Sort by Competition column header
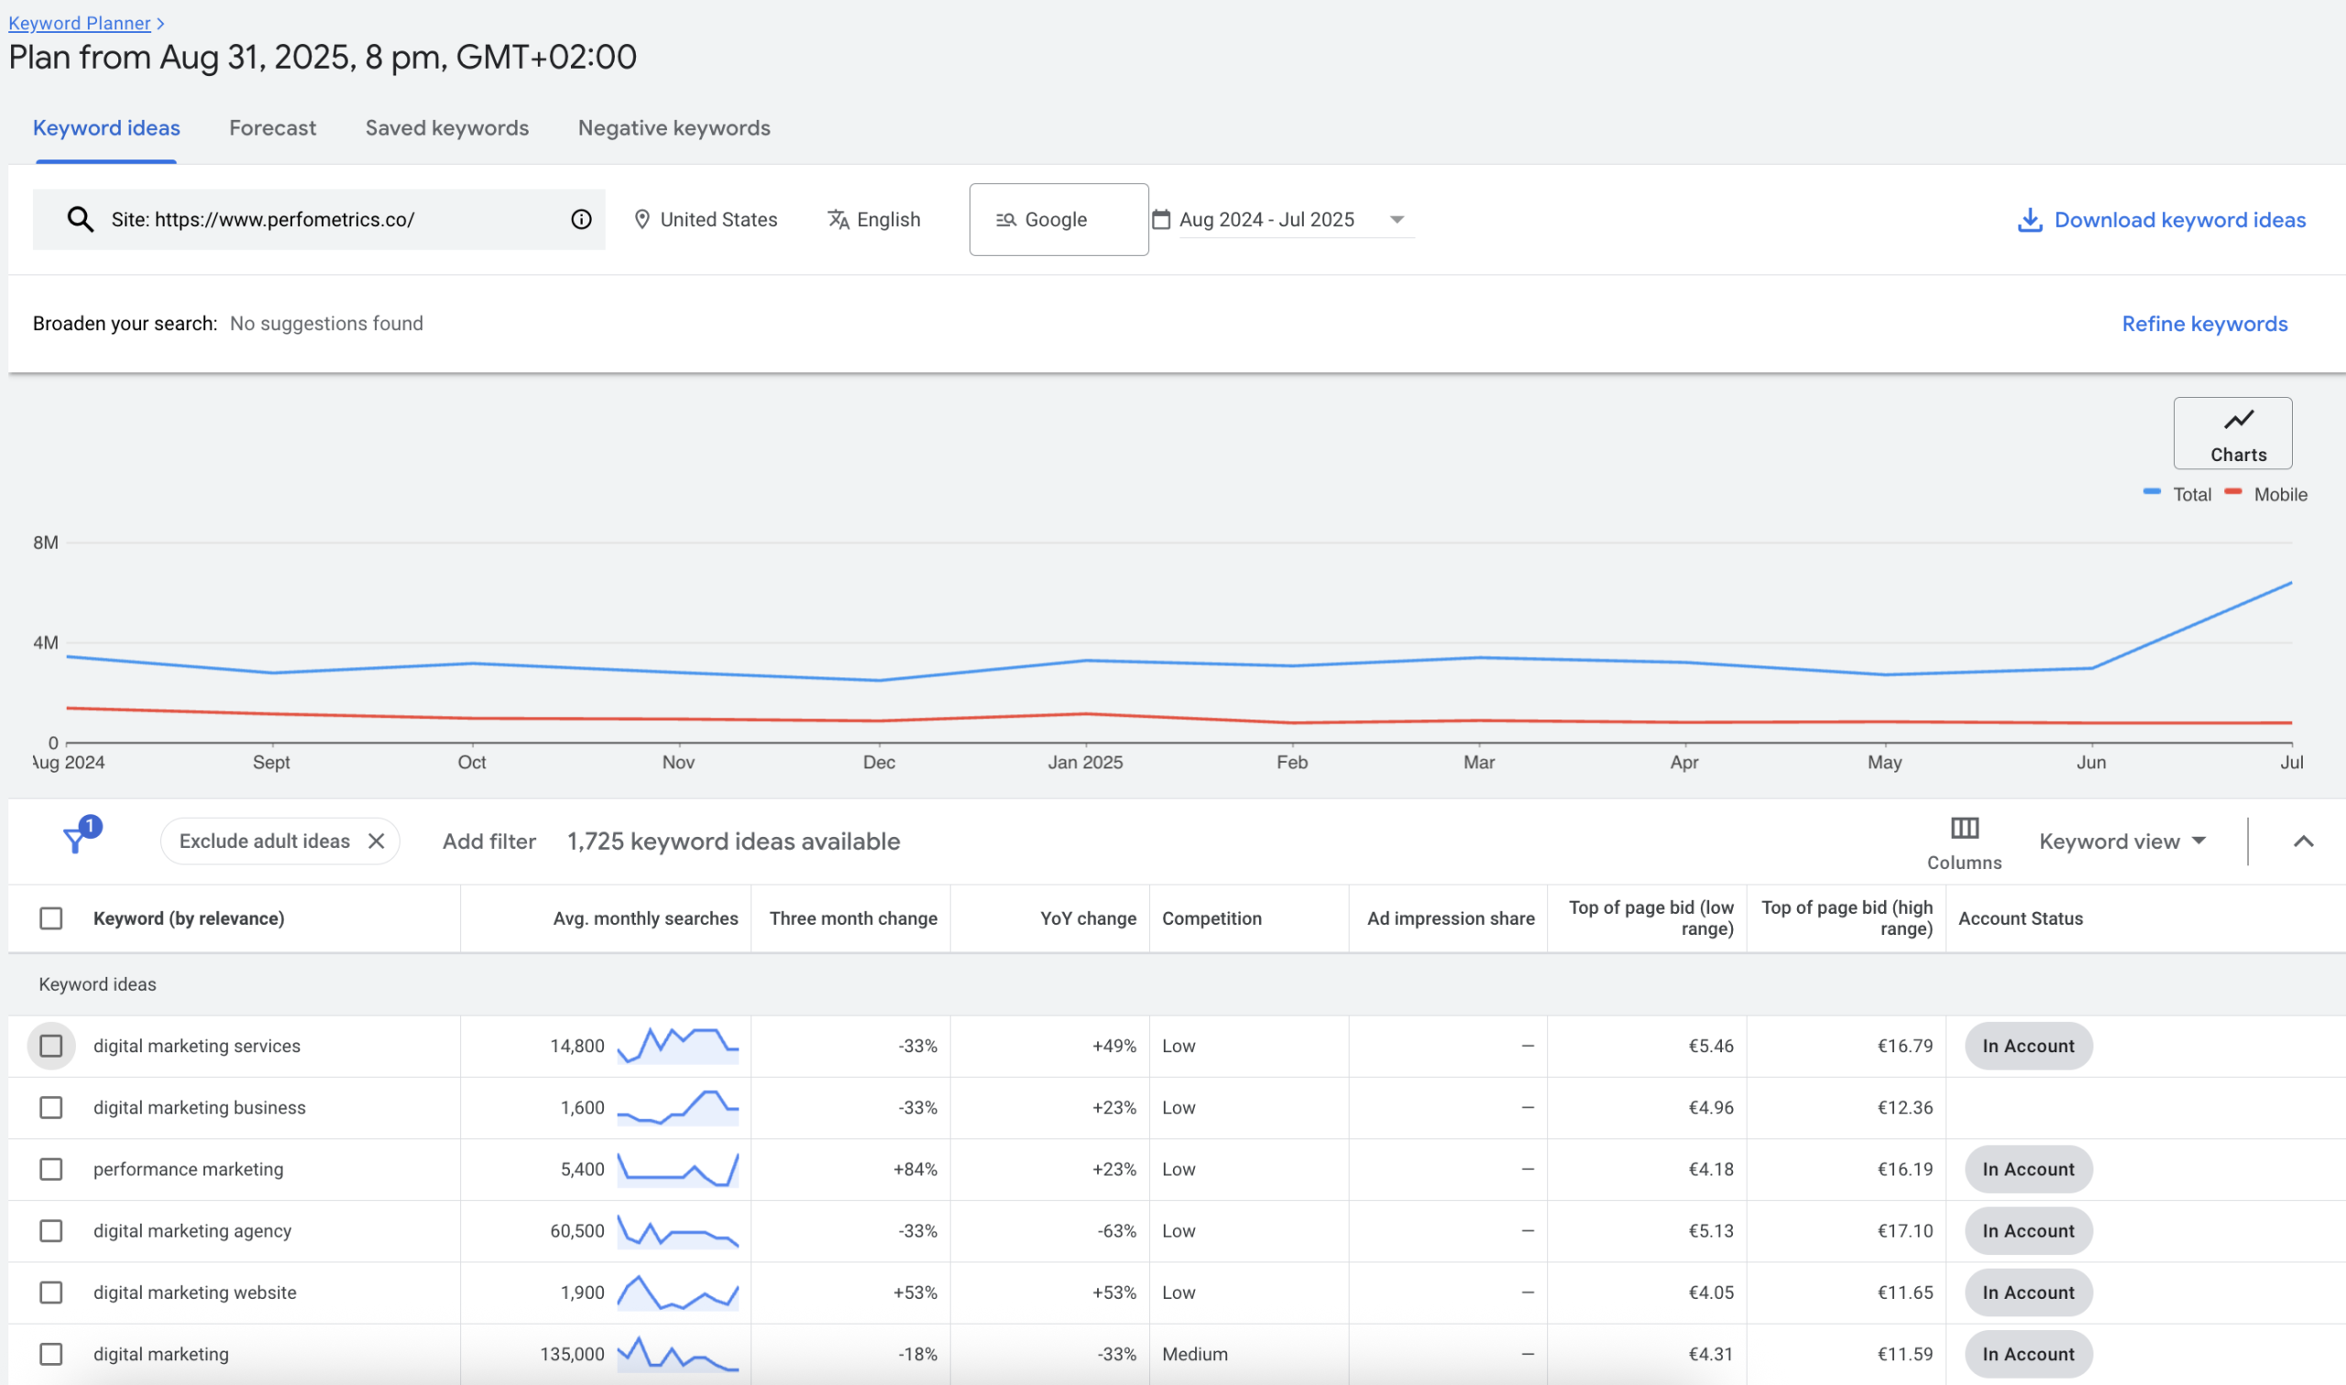Screen dimensions: 2346x1385 pyautogui.click(x=1211, y=918)
